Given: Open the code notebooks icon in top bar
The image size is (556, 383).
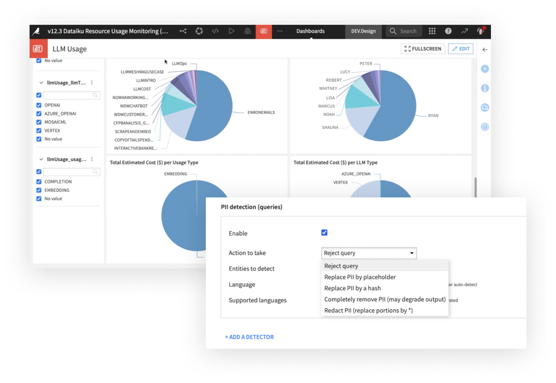Looking at the screenshot, I should 216,31.
